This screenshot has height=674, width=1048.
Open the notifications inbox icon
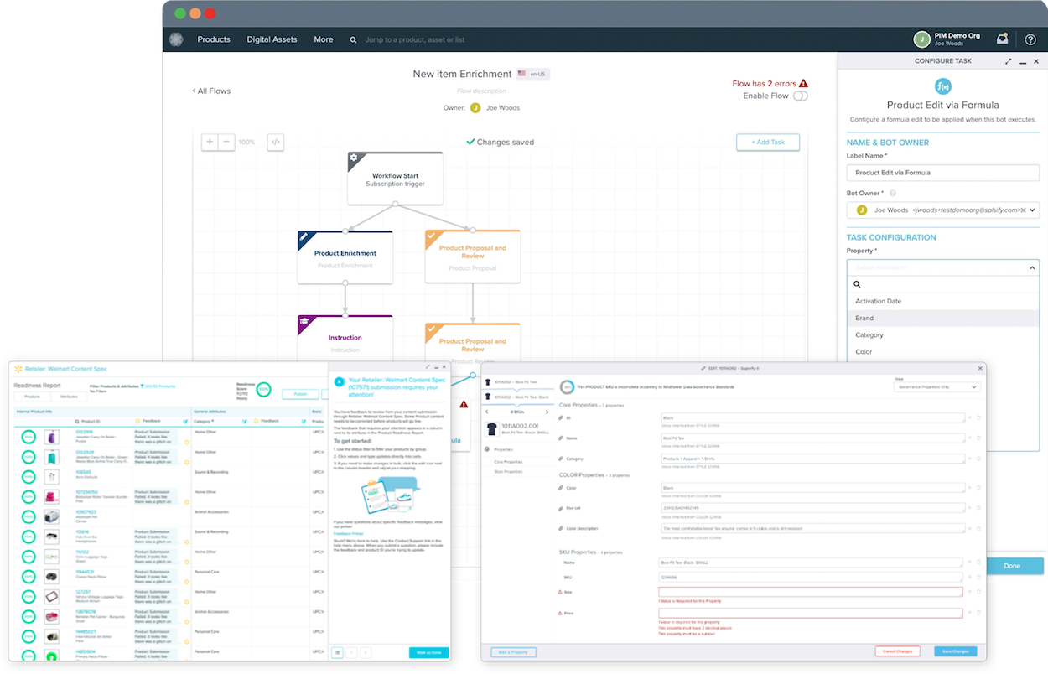coord(1002,39)
